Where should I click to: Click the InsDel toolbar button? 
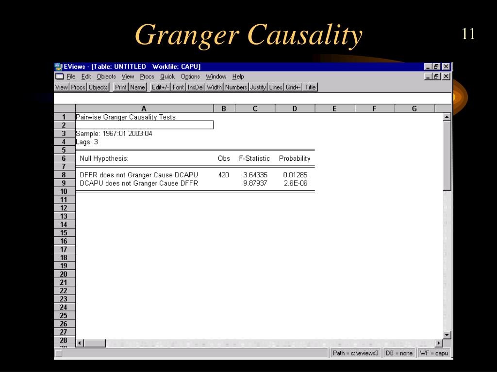[x=196, y=87]
